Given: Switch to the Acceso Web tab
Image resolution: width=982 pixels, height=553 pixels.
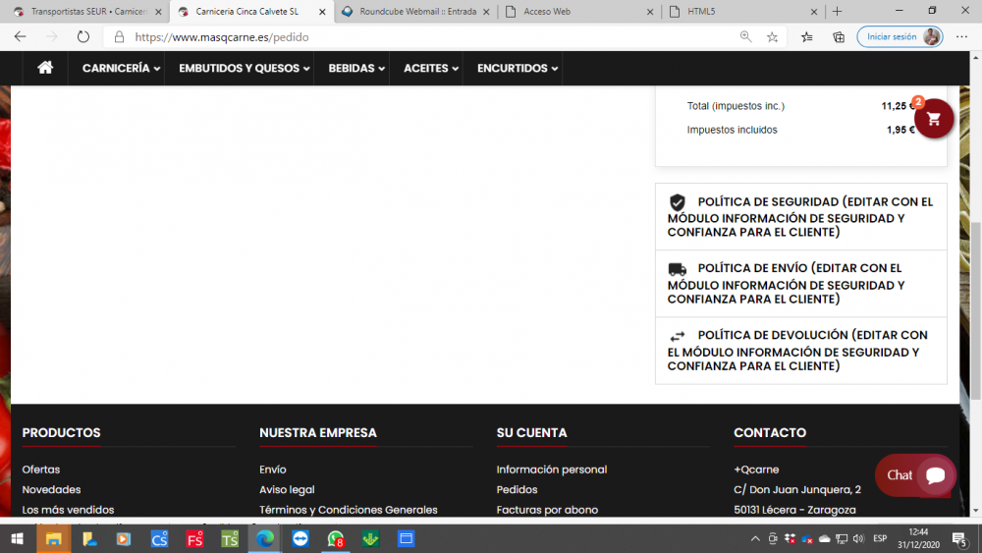Looking at the screenshot, I should click(x=579, y=11).
